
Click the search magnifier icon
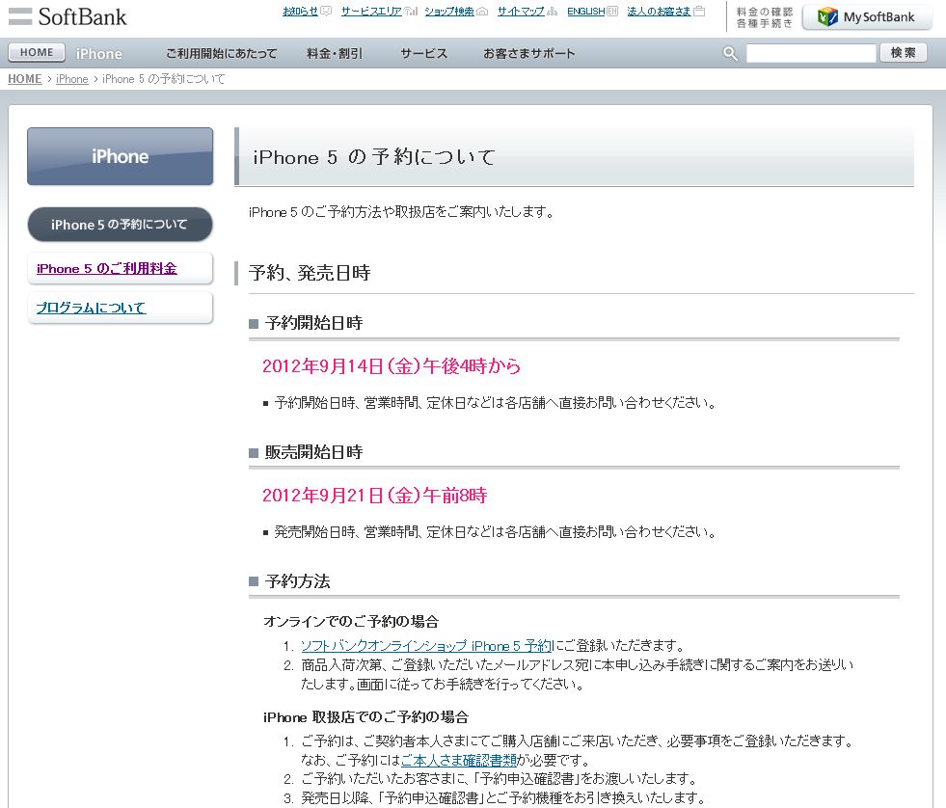point(730,54)
